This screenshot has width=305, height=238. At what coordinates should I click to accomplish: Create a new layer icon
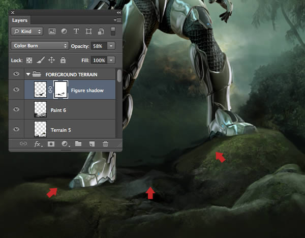(92, 144)
